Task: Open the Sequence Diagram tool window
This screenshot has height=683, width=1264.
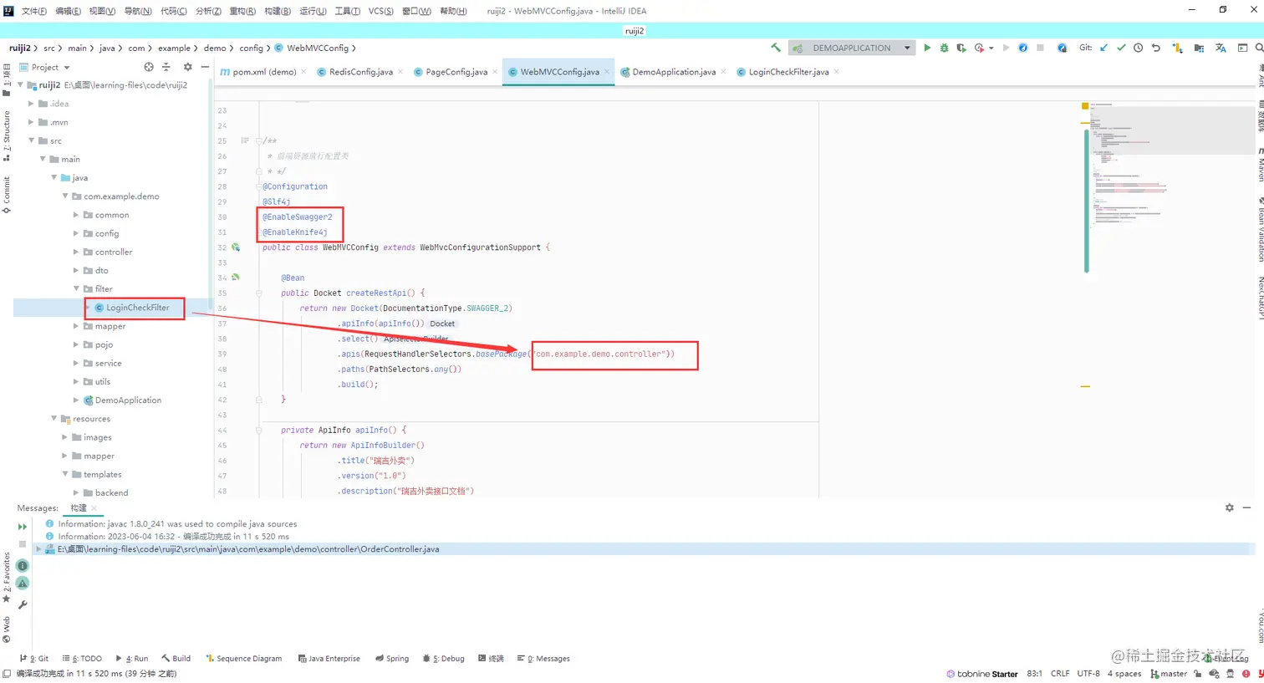Action: (244, 659)
